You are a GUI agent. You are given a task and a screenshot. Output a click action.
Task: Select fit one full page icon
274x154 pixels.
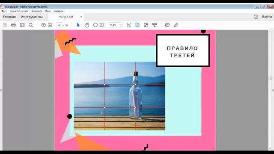coord(137,25)
